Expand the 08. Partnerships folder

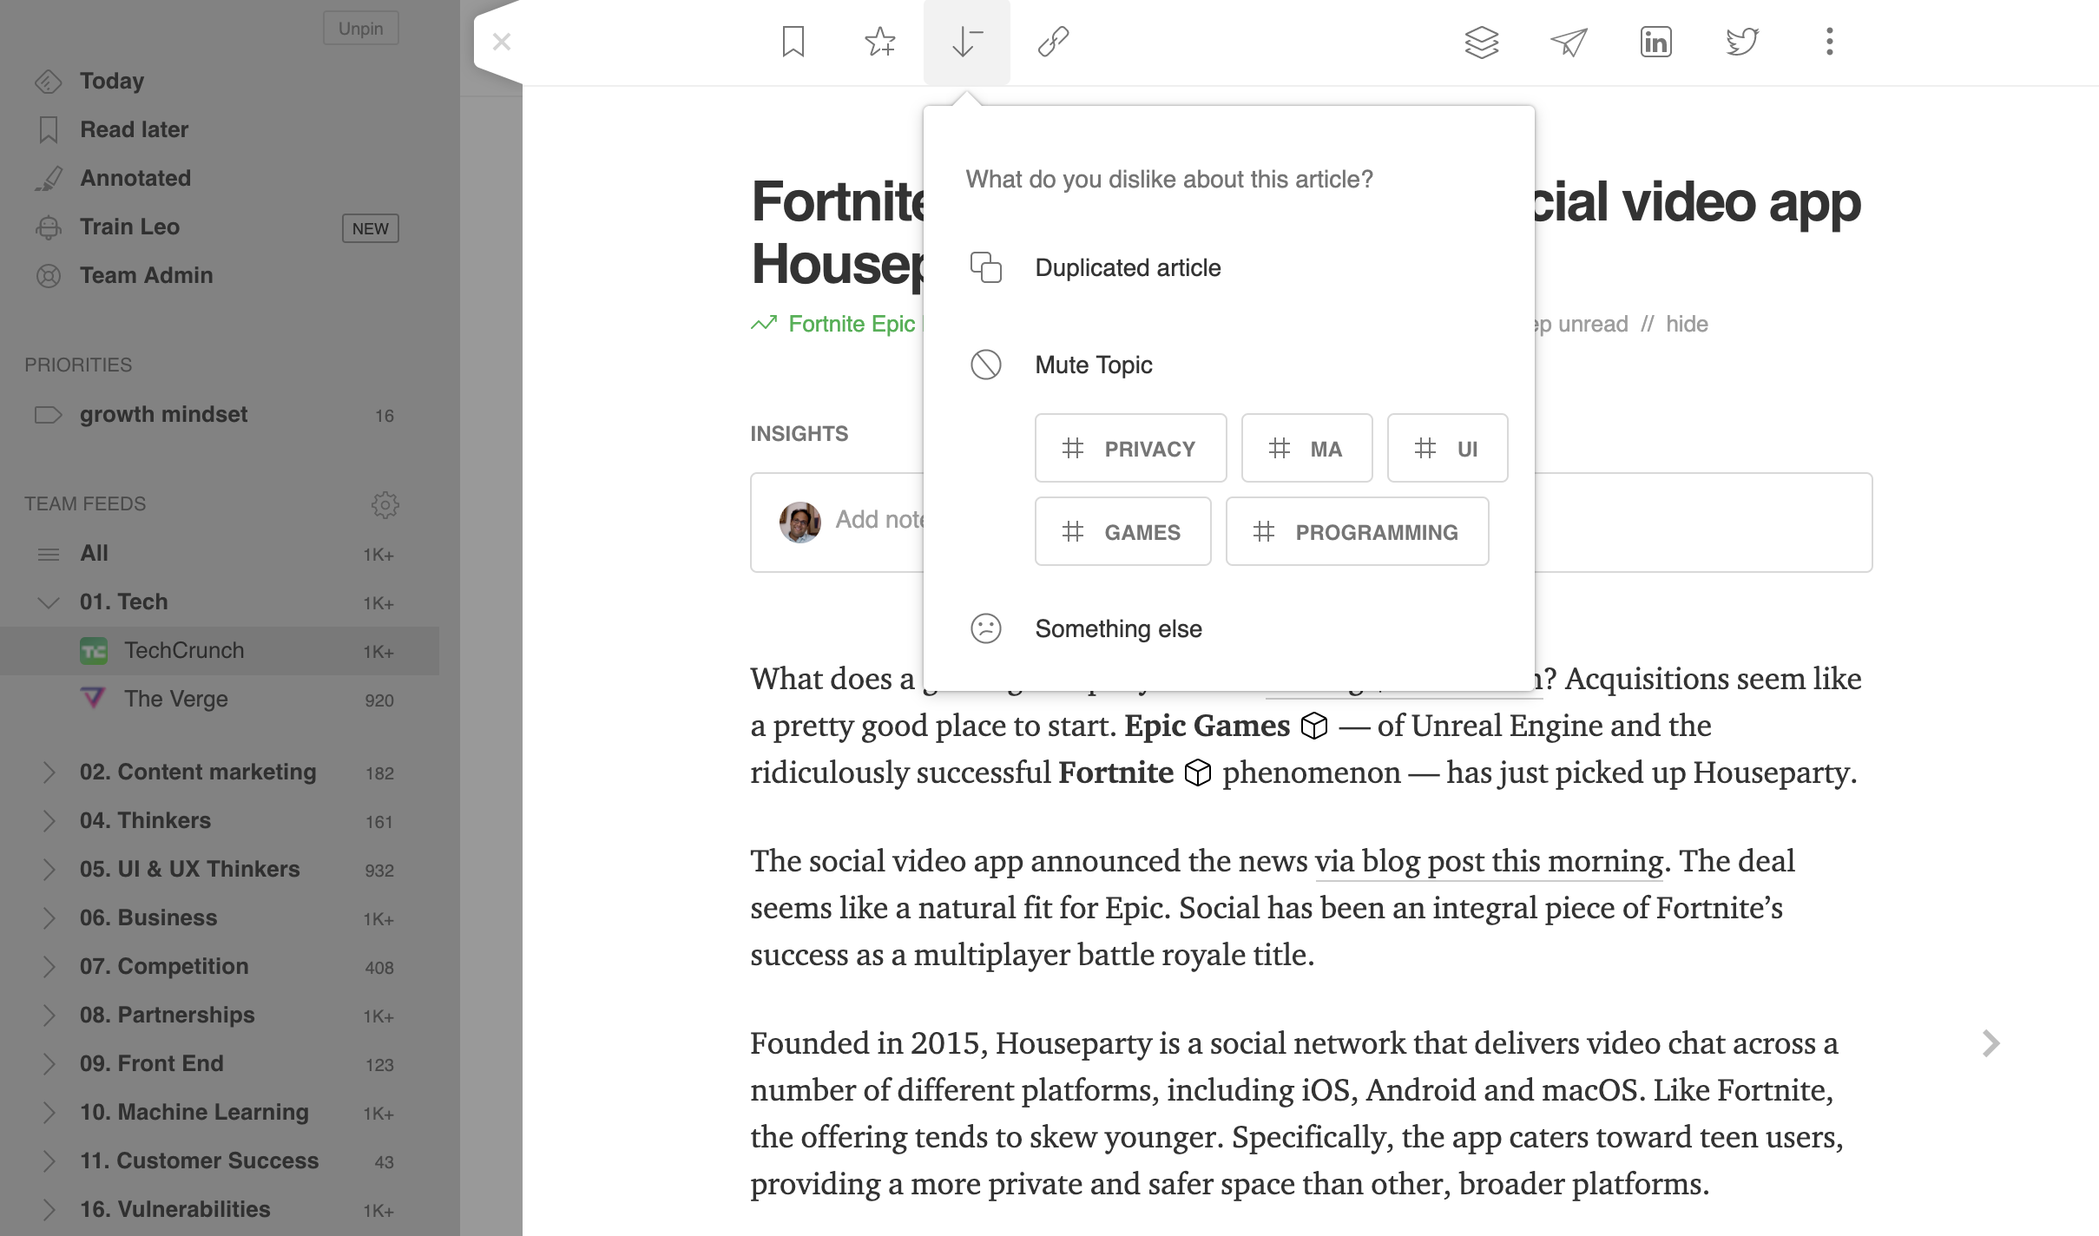[x=49, y=1015]
